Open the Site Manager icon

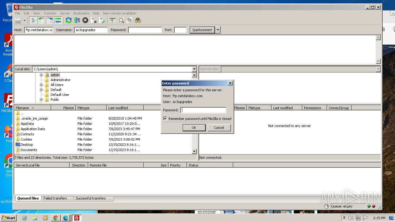point(18,20)
